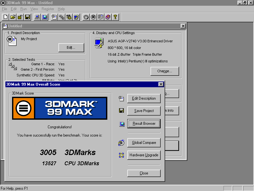Open the Run menu

tap(23, 9)
